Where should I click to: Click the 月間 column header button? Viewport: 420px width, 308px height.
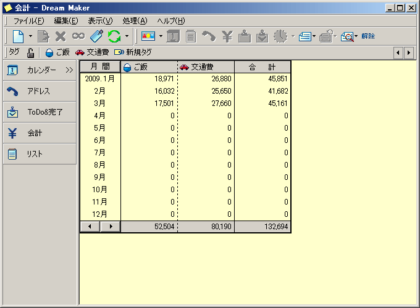click(x=101, y=67)
